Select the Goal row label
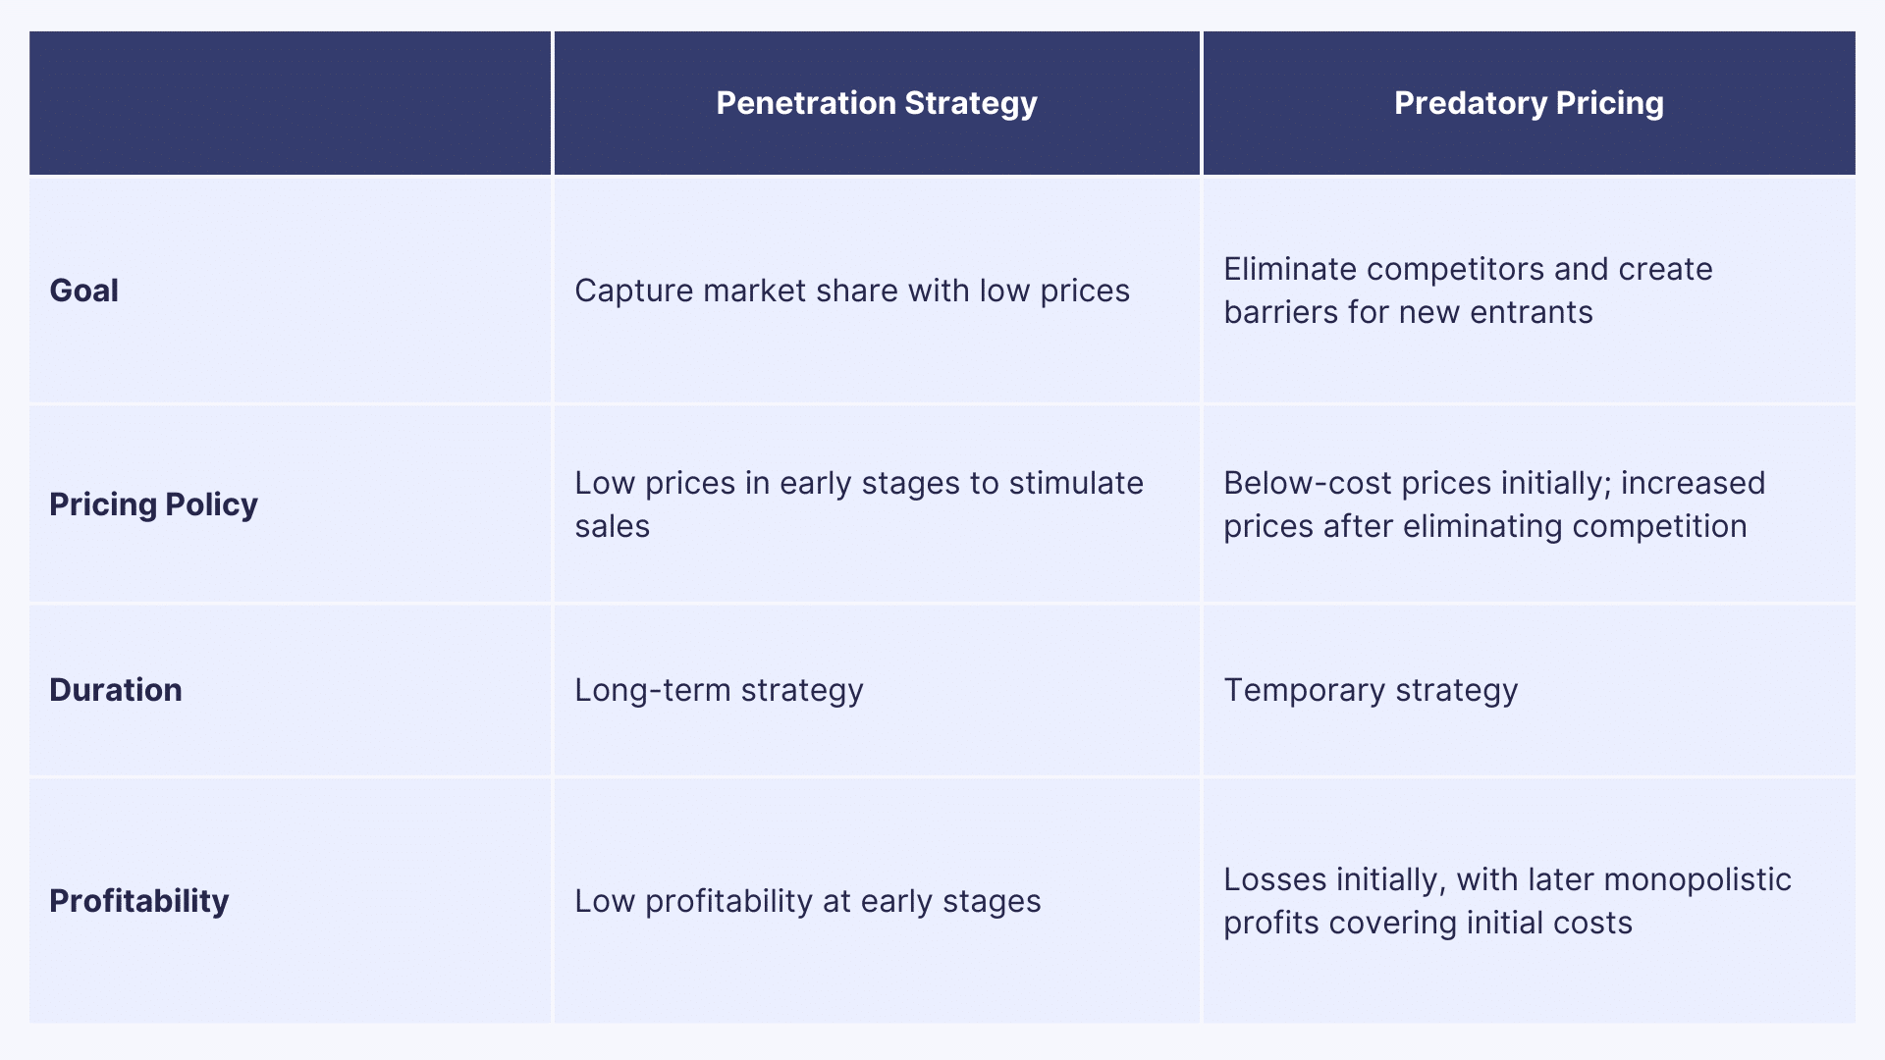The width and height of the screenshot is (1885, 1060). pyautogui.click(x=84, y=291)
